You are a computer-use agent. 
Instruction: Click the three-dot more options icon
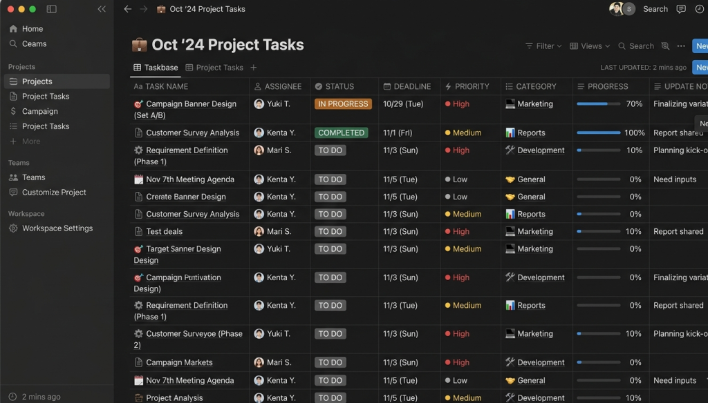tap(681, 46)
